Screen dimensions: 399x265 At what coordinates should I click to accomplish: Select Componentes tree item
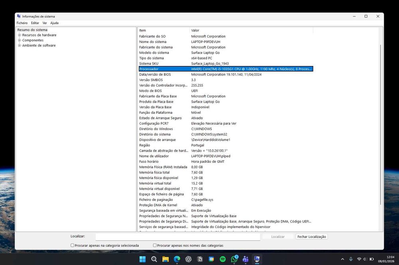tap(33, 40)
